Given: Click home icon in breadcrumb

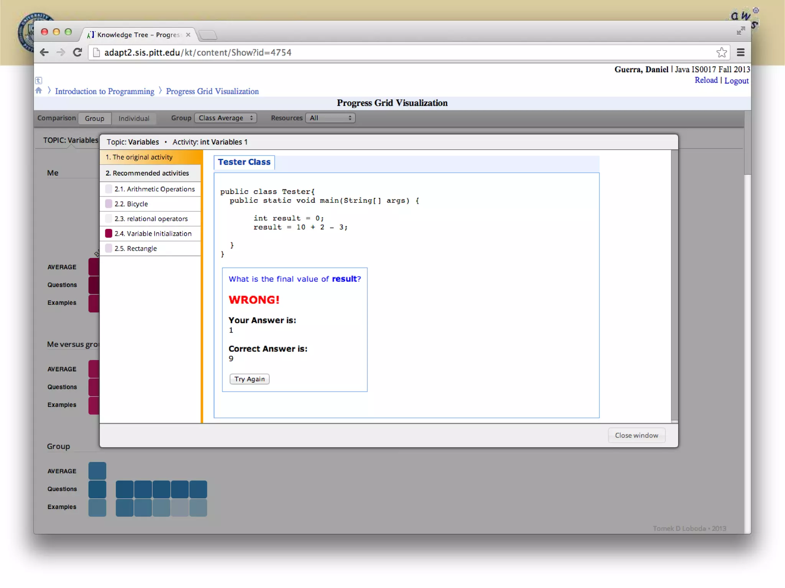Looking at the screenshot, I should [39, 91].
